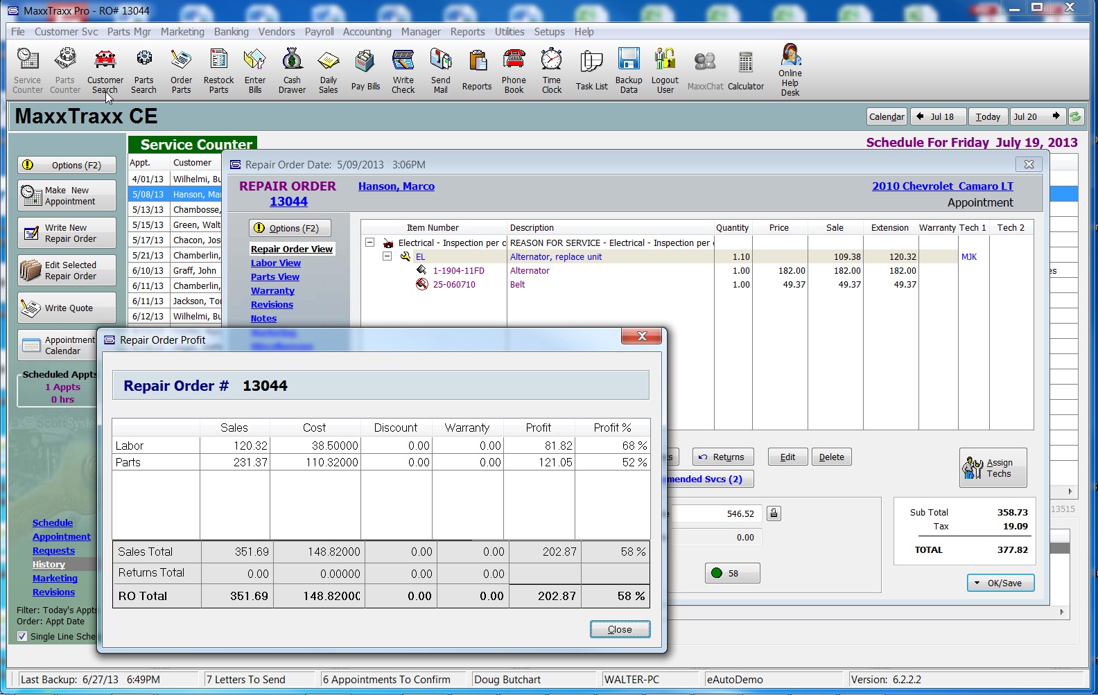Click the Order Parts toolbar icon
Image resolution: width=1098 pixels, height=695 pixels.
(182, 70)
